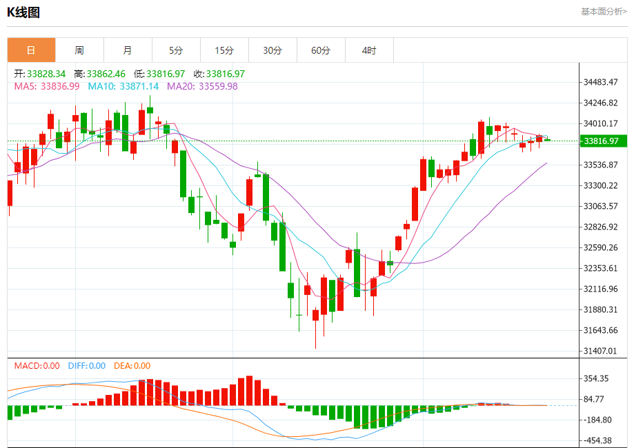Click the -184.80 MACD axis label
This screenshot has width=634, height=448.
pyautogui.click(x=597, y=420)
